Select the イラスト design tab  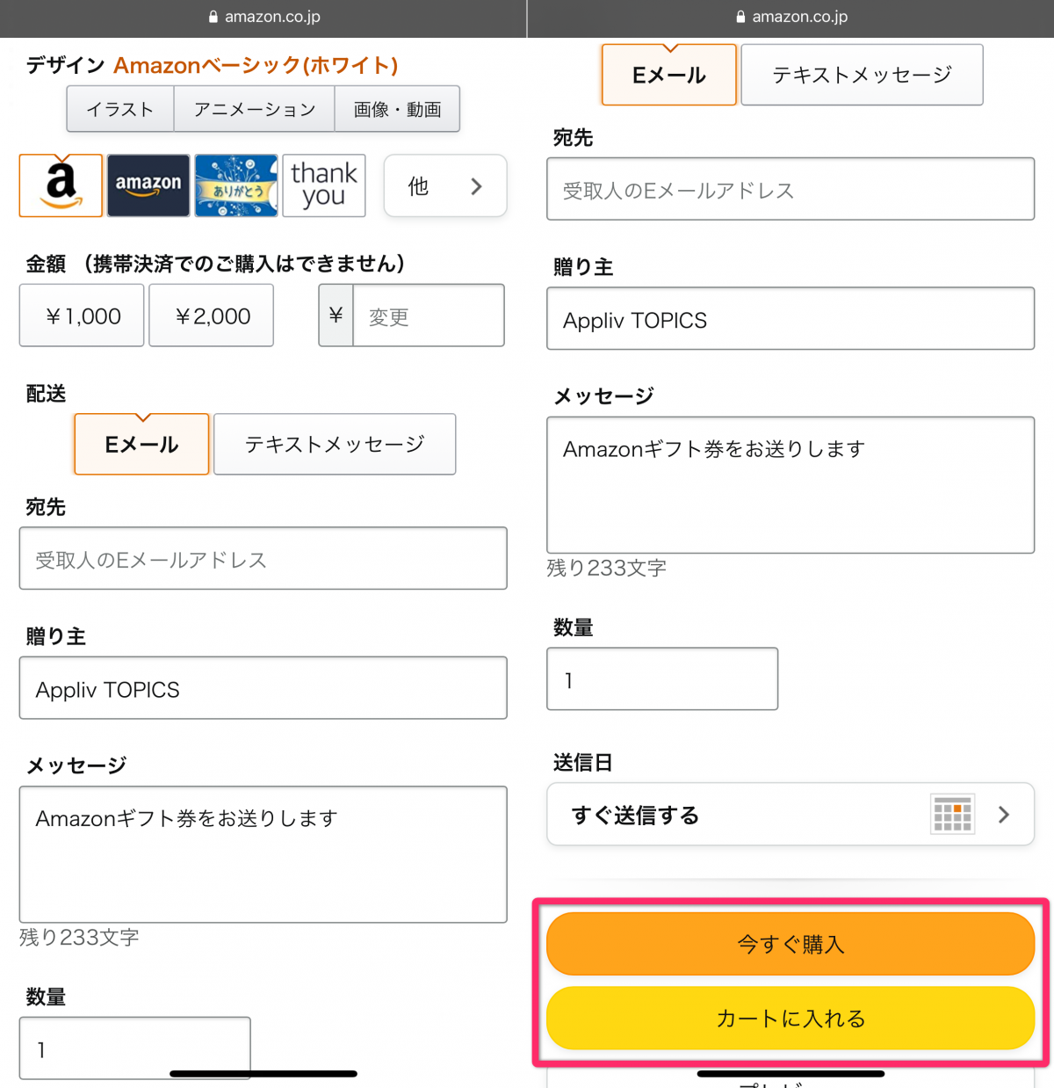[x=119, y=108]
